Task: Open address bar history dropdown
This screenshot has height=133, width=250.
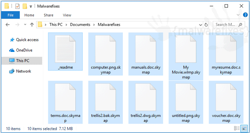Action: [201, 25]
